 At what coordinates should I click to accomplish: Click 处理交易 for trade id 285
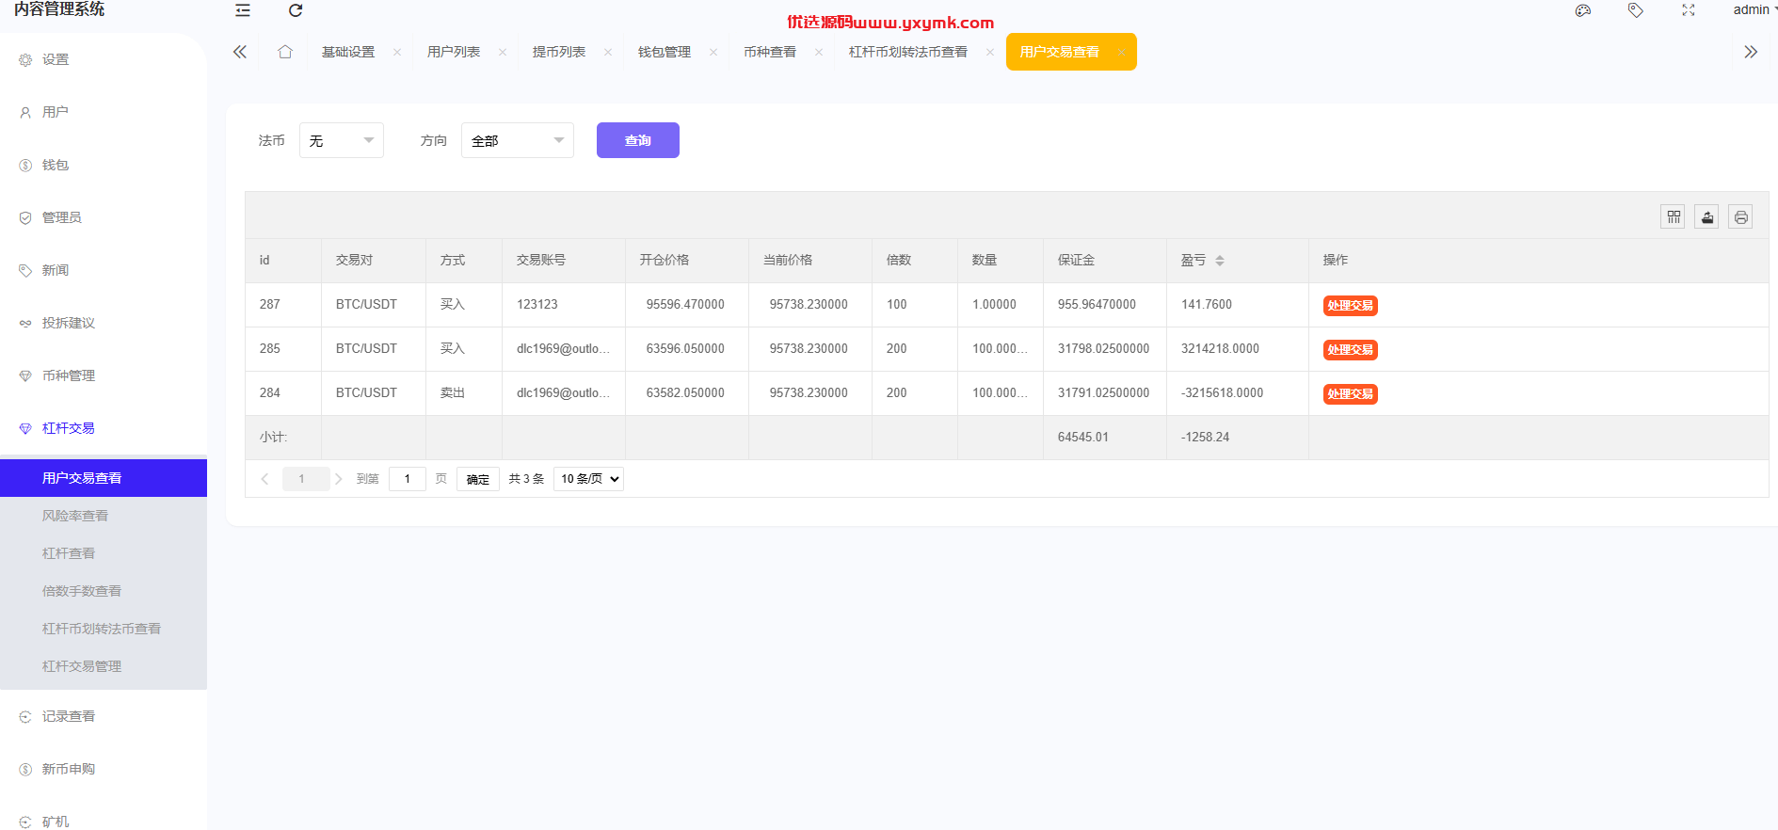1351,350
